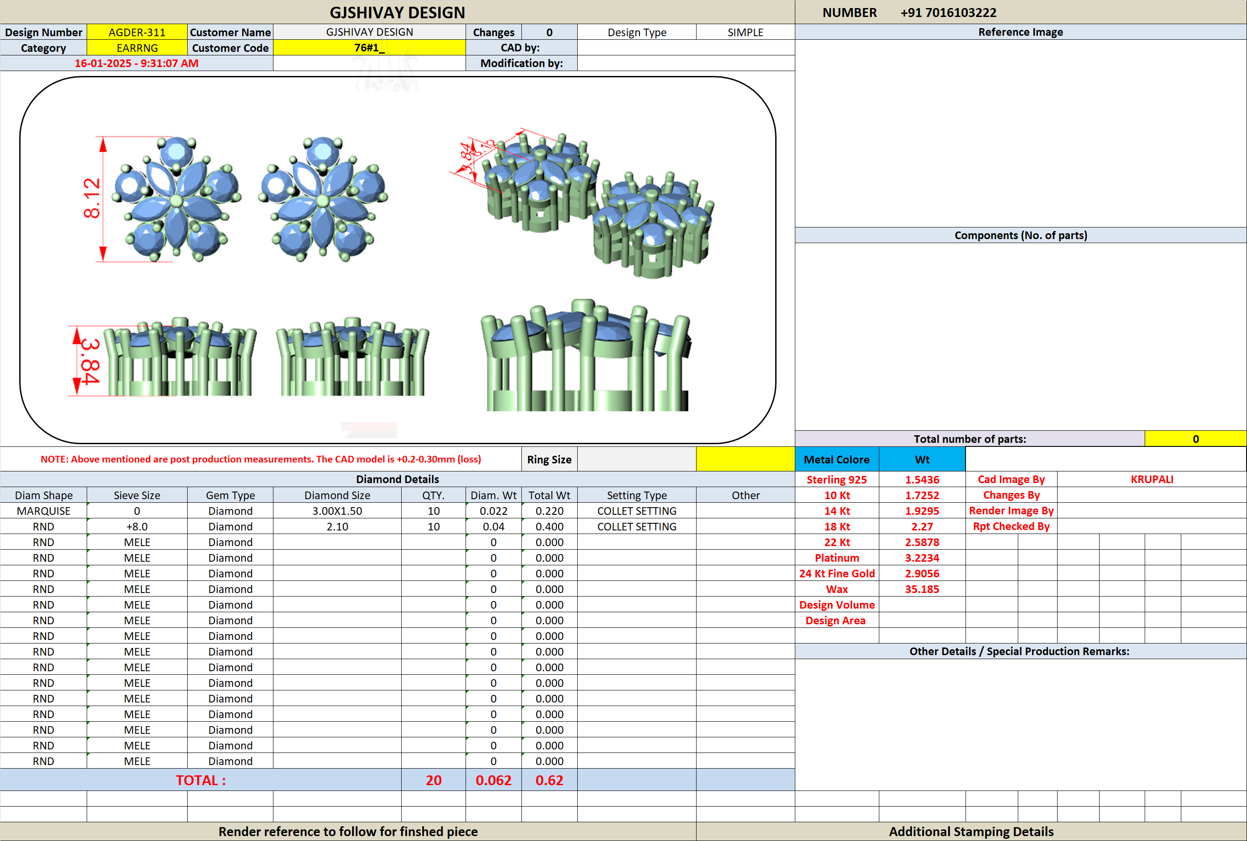Select the perspective render of both earrings
The width and height of the screenshot is (1247, 841).
pyautogui.click(x=582, y=203)
